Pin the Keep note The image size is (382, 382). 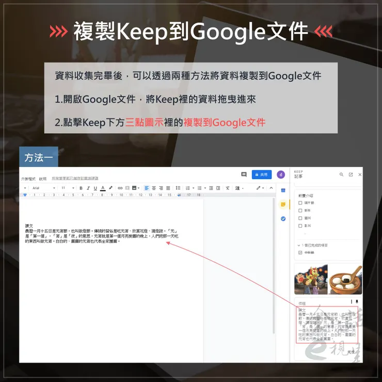(357, 301)
